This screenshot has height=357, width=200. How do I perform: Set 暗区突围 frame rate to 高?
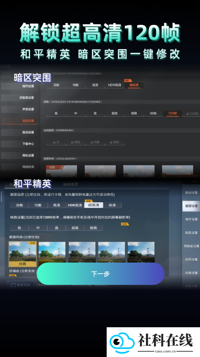[95, 113]
